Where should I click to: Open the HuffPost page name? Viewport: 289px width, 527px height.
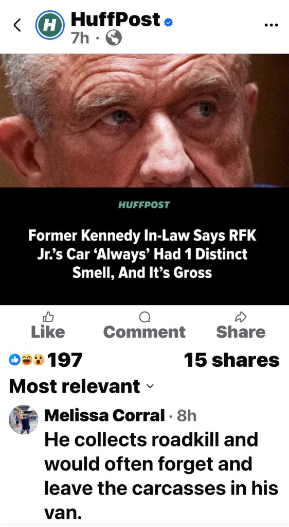coord(115,20)
